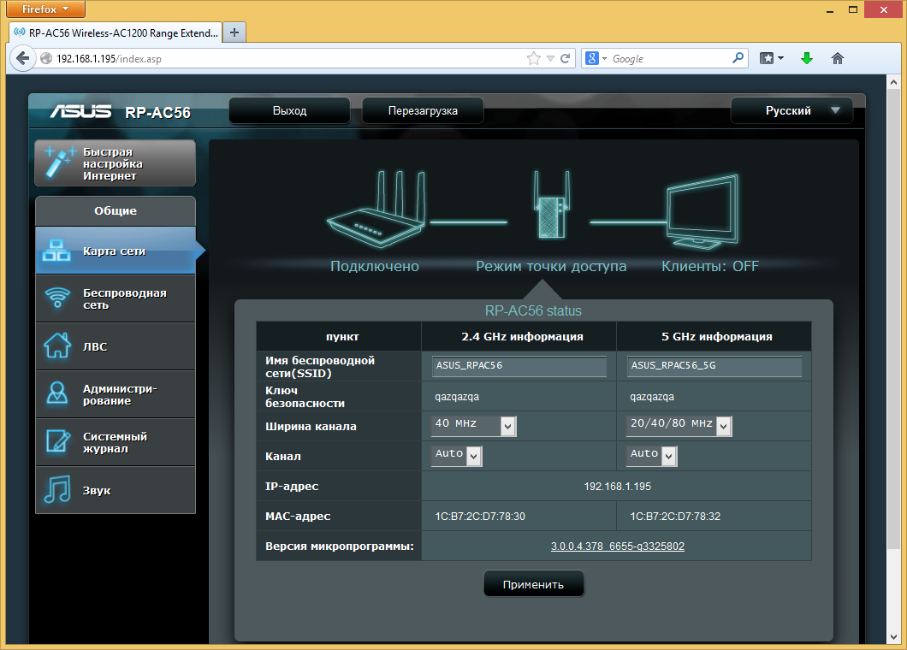Click the Клиенты: OFF status text
This screenshot has width=907, height=650.
click(x=709, y=266)
